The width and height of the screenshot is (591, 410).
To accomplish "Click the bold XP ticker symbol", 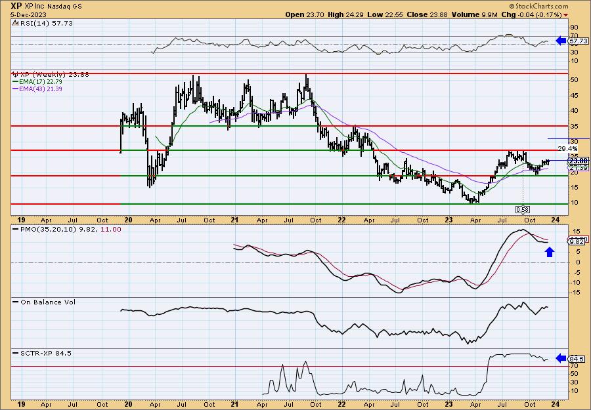I will click(16, 6).
